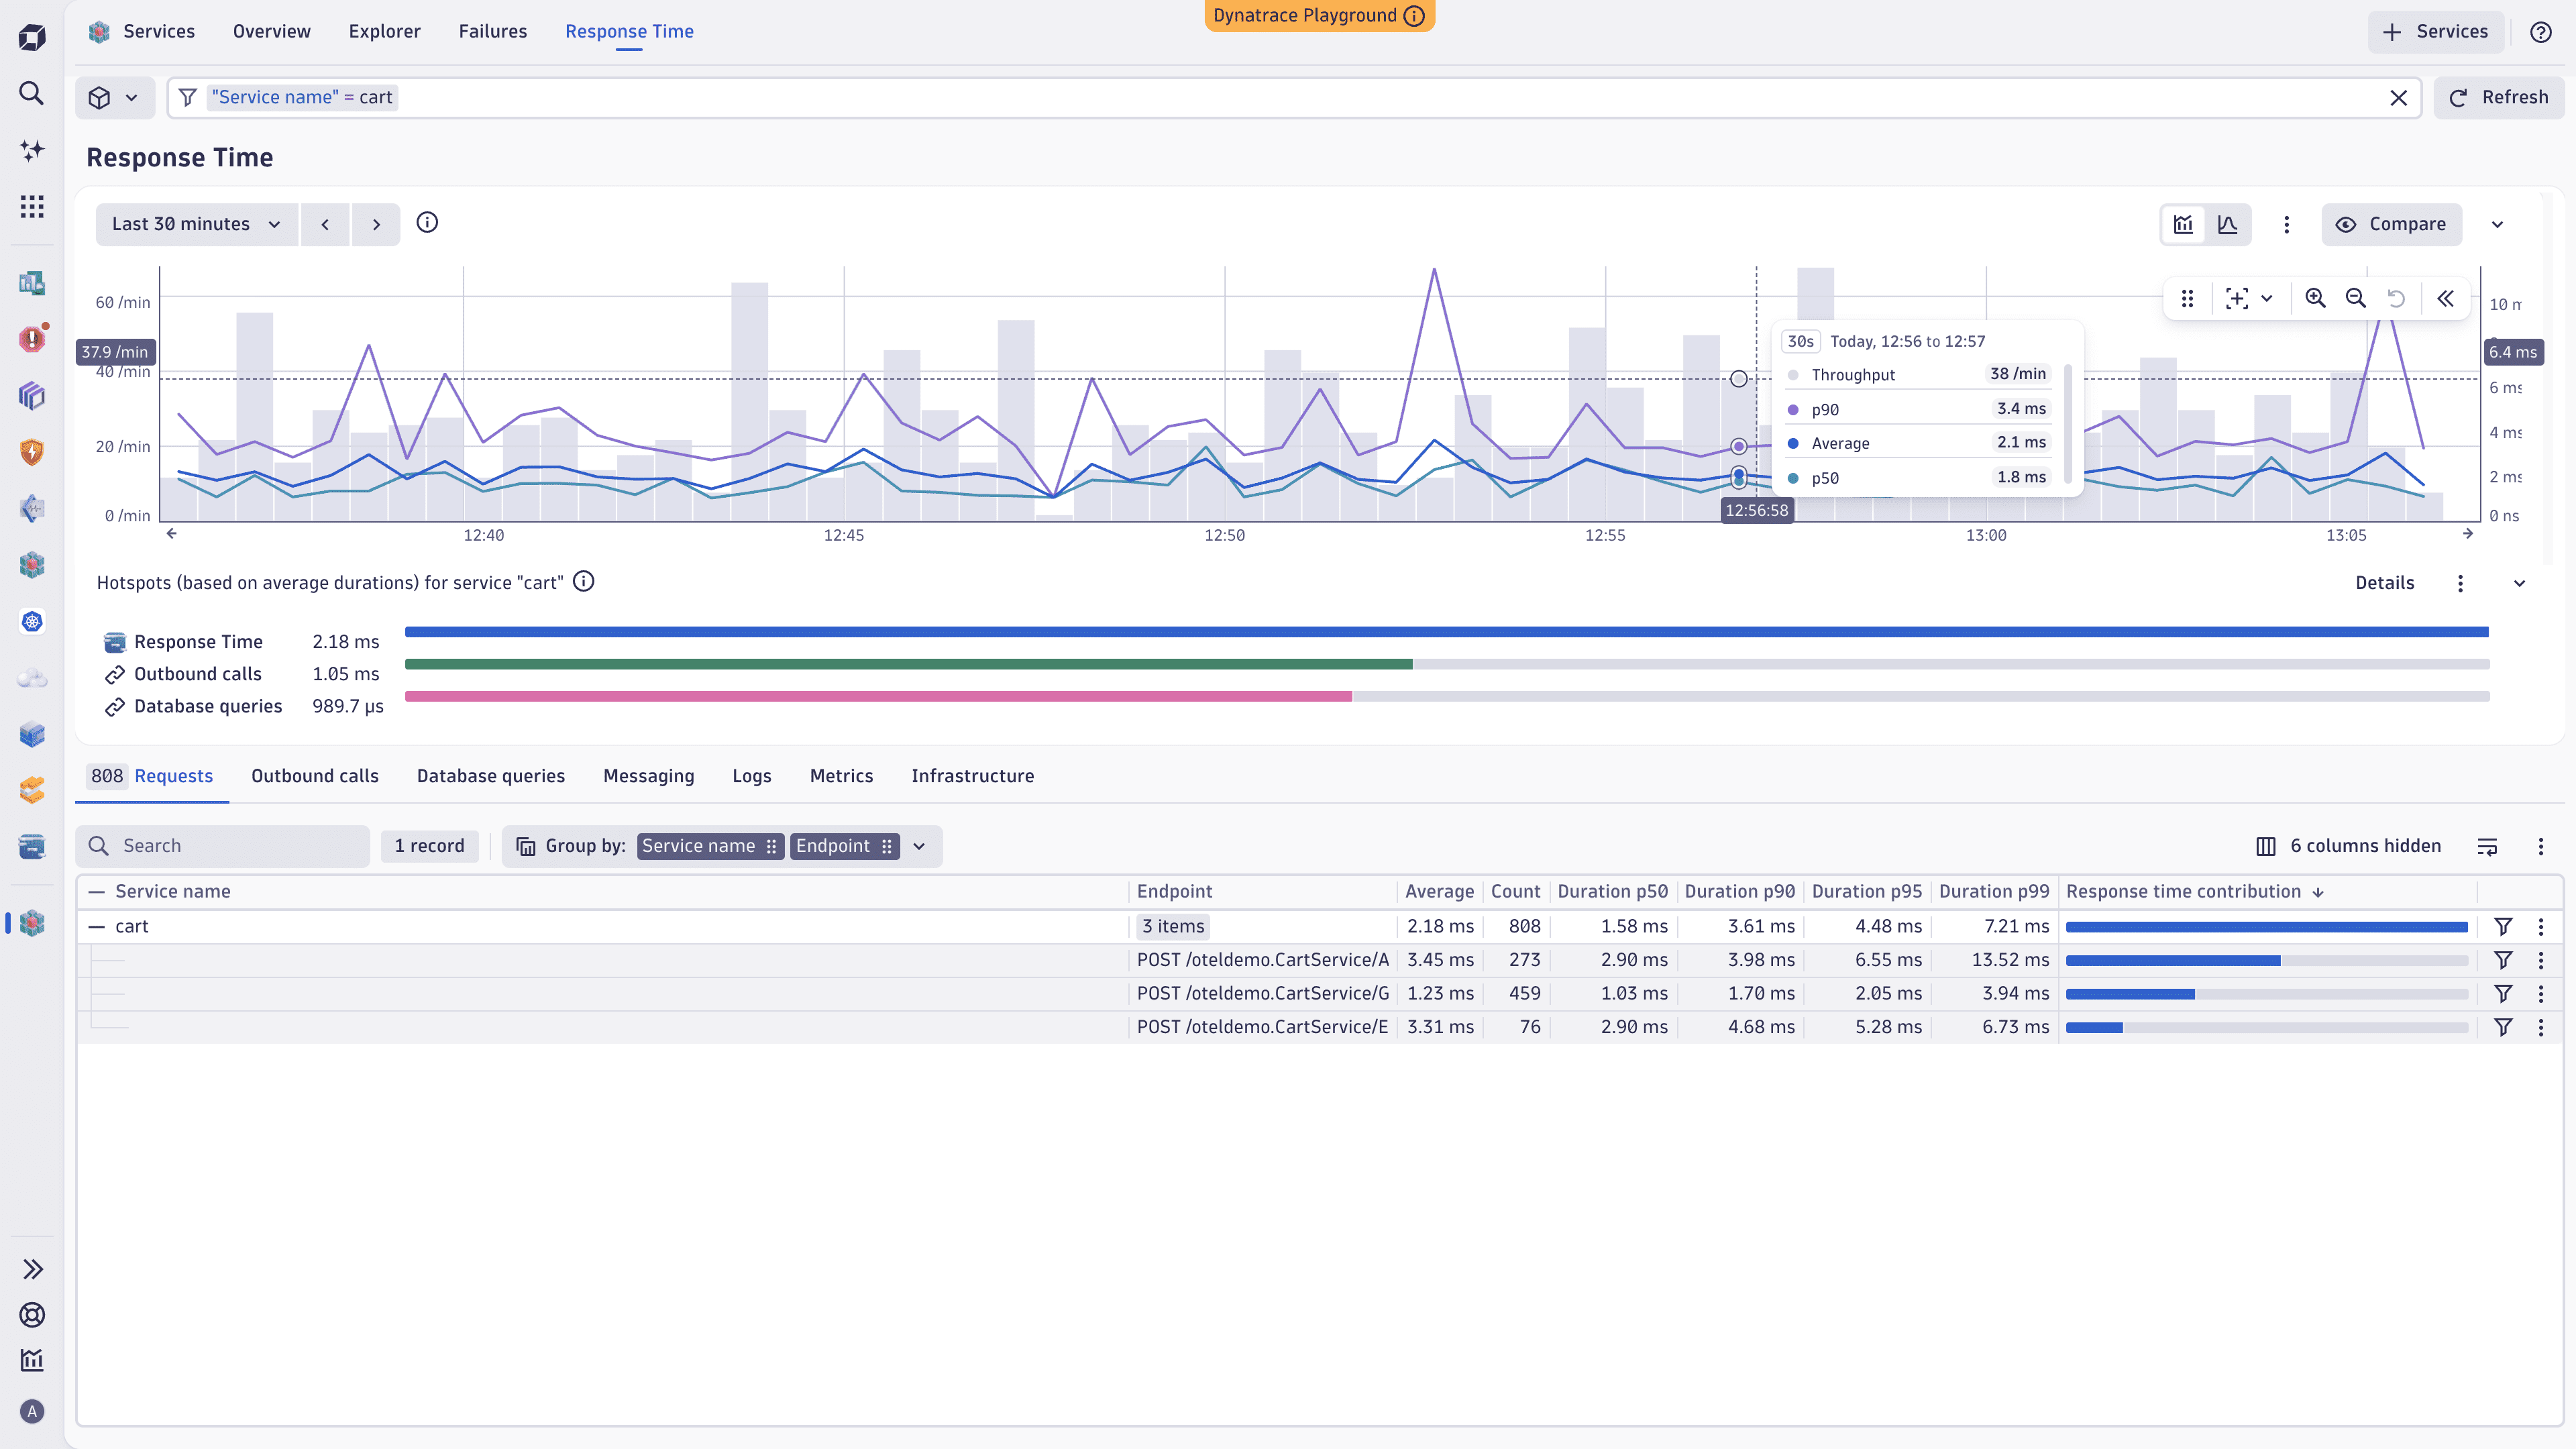Open the Kubernetes app in sidebar
2576x1449 pixels.
(x=32, y=622)
